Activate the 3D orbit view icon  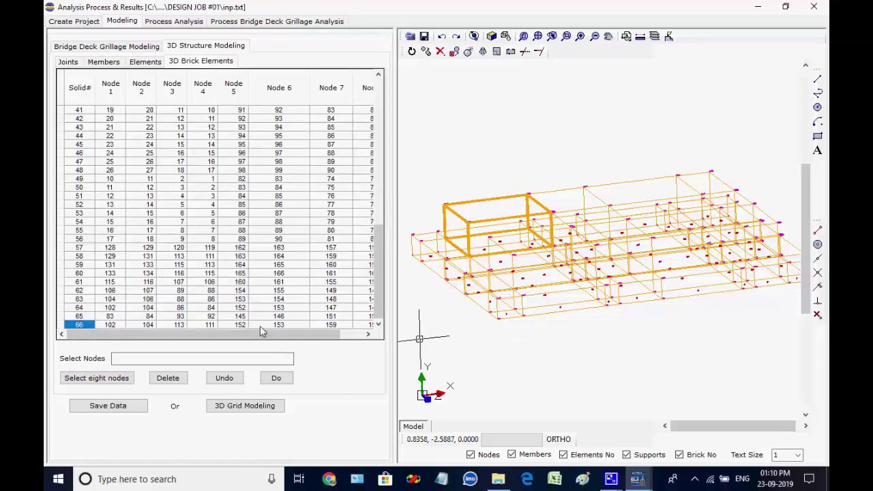474,36
